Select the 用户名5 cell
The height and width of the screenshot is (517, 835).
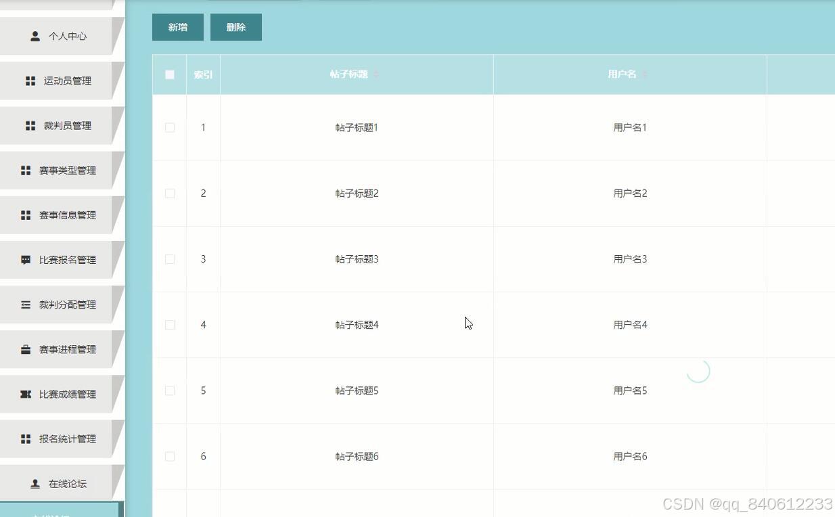630,390
